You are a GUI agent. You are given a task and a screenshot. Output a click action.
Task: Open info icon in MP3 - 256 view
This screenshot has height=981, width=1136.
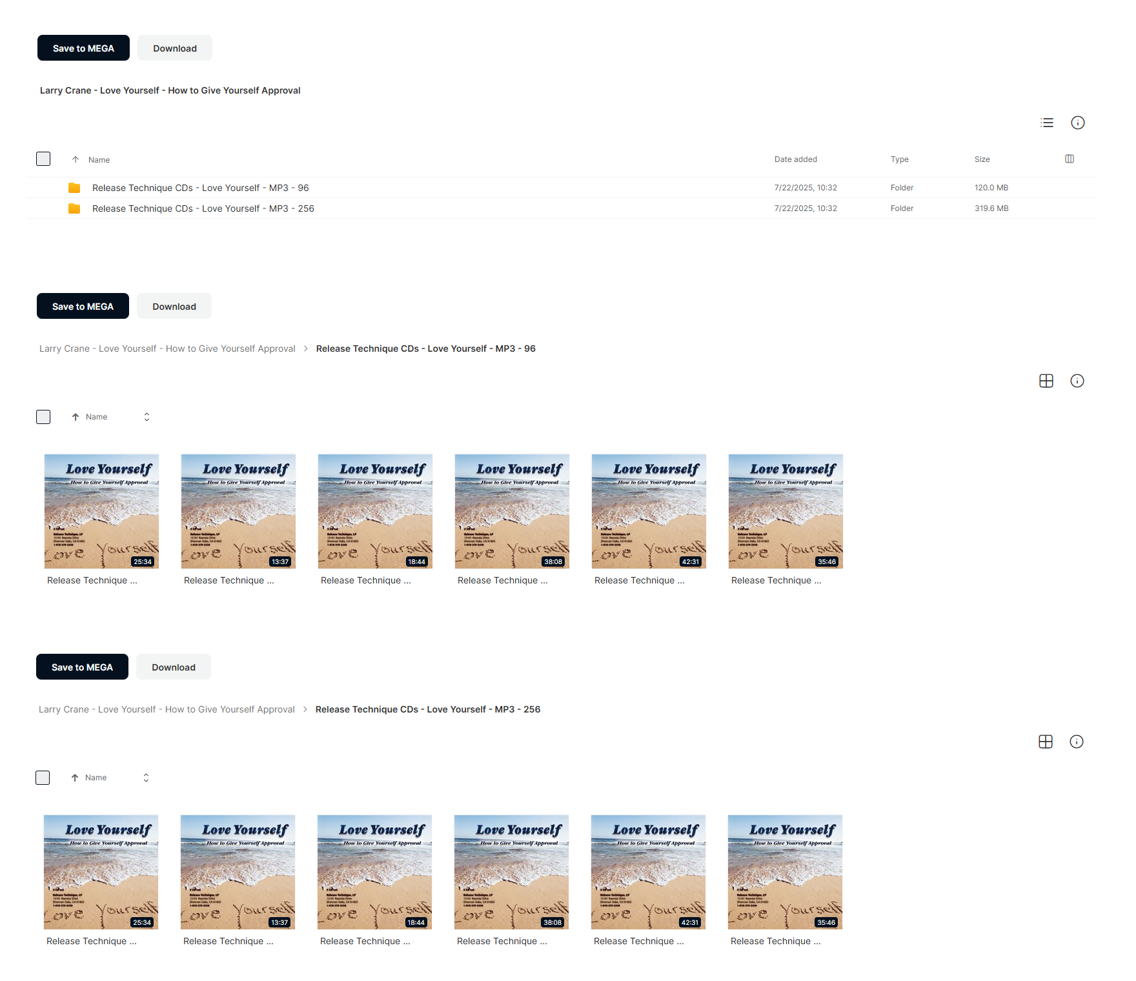pyautogui.click(x=1077, y=742)
